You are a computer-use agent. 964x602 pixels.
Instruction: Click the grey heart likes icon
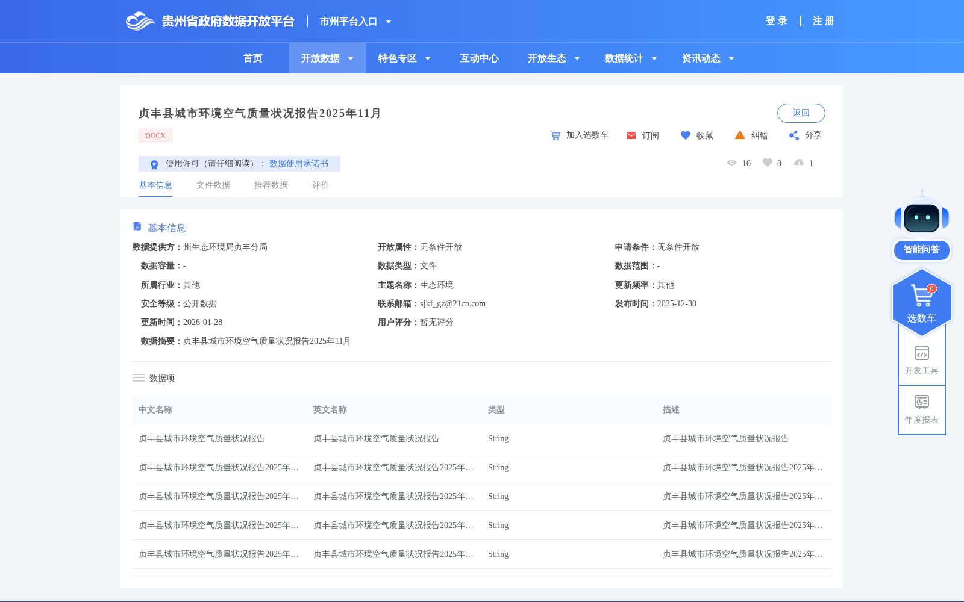pos(768,163)
